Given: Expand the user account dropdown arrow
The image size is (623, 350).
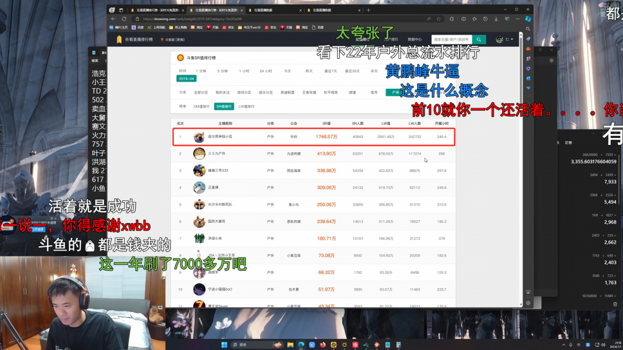Looking at the screenshot, I should coord(512,39).
